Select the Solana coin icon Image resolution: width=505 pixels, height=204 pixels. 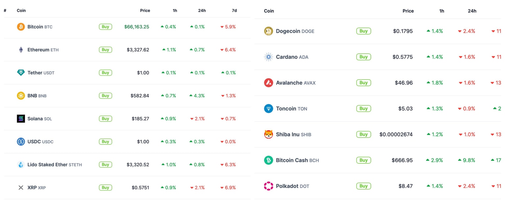[x=21, y=119]
